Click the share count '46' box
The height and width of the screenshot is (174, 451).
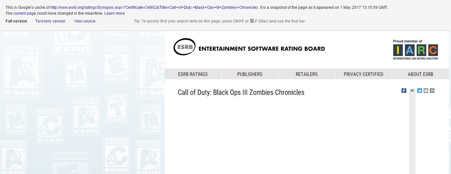412,91
